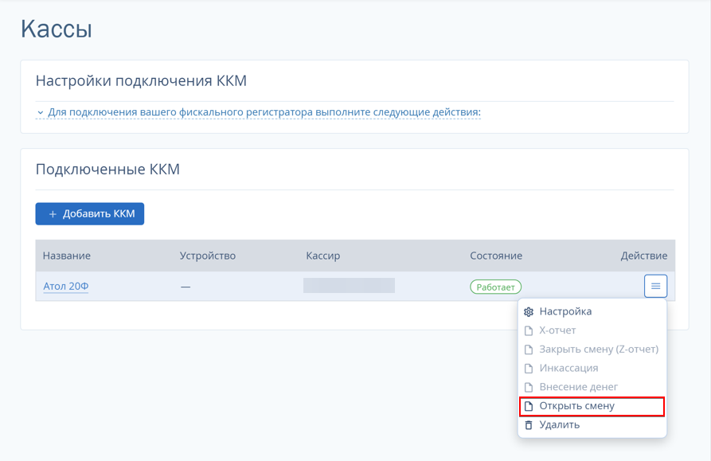
Task: Click the Добавить ККМ button
Action: point(90,214)
